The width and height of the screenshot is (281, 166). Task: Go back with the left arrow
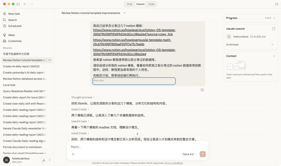coord(25,4)
